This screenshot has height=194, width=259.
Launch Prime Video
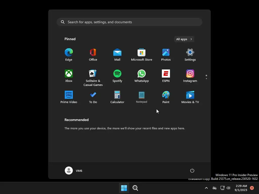(x=69, y=97)
